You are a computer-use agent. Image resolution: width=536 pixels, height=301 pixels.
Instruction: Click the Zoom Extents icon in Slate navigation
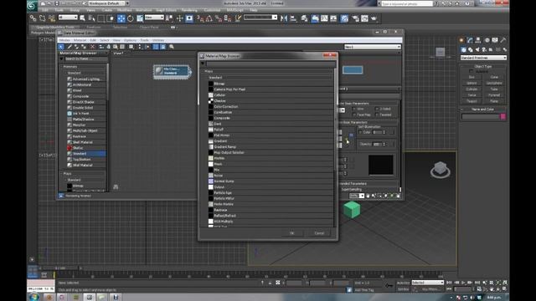(x=386, y=196)
